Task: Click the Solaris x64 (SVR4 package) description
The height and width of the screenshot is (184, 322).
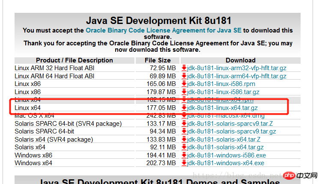Action: tap(54, 139)
